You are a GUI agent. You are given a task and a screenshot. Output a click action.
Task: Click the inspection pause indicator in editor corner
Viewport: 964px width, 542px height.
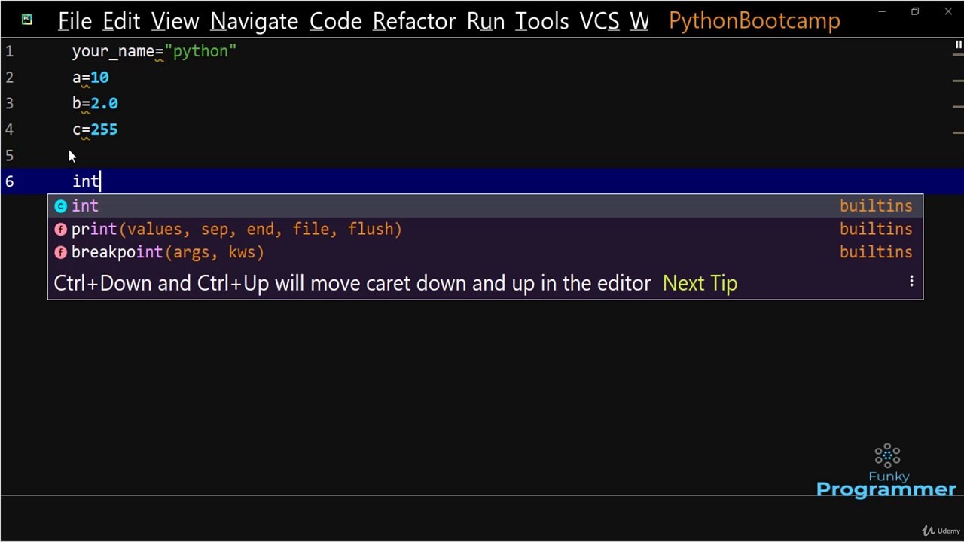[958, 46]
